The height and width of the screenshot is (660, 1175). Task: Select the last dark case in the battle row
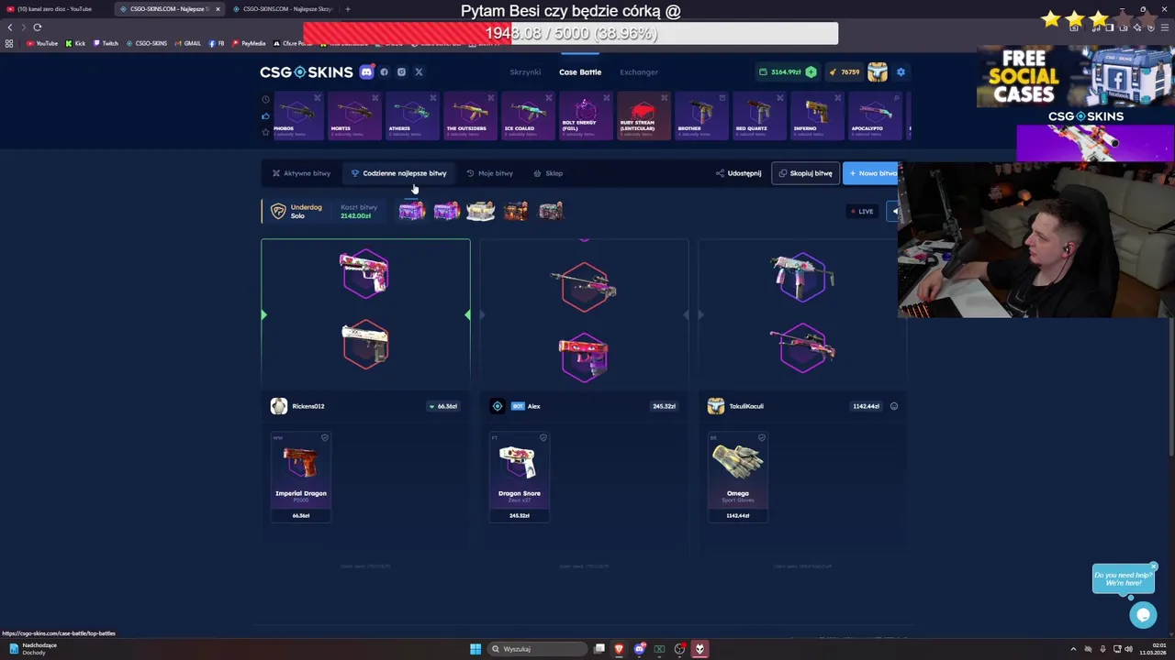coord(551,212)
